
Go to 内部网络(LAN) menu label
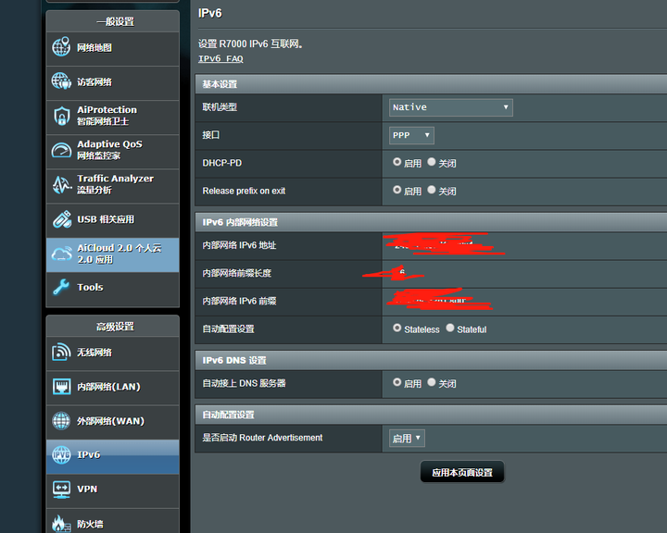click(108, 387)
